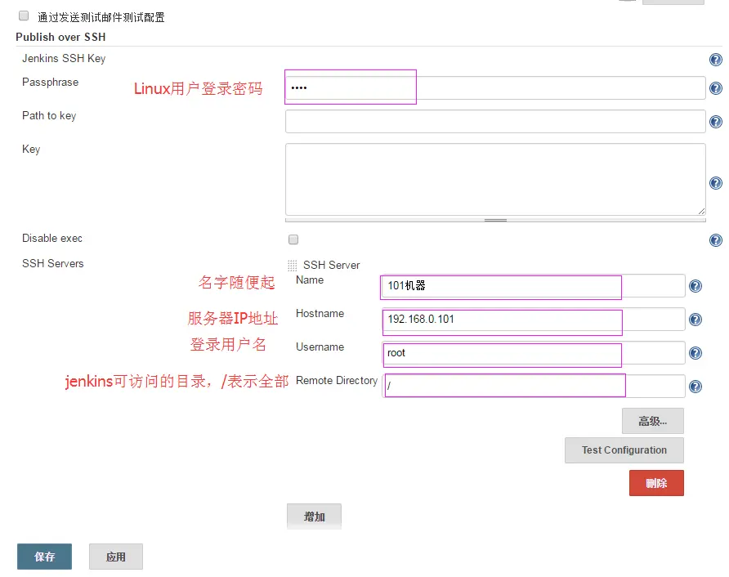This screenshot has width=729, height=577.
Task: Click the SSH Servers label
Action: [x=53, y=263]
